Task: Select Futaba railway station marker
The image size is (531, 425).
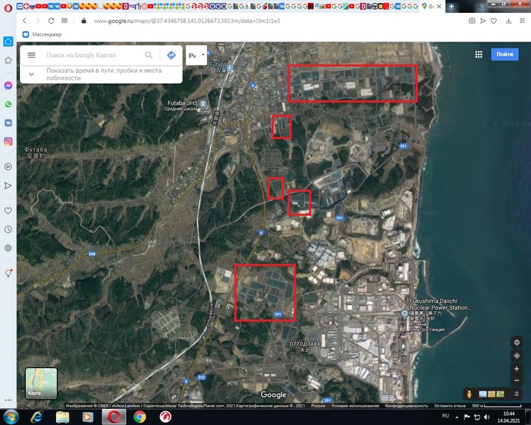Action: [x=230, y=68]
